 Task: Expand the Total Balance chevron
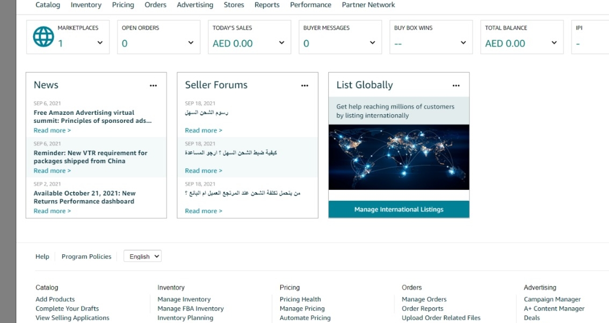554,43
